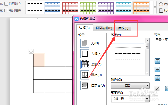Click the shading bucket icon in ribbon

point(161,4)
